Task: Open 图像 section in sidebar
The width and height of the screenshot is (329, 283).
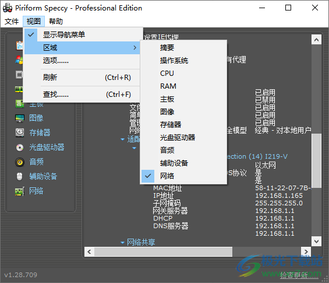Action: coord(36,118)
